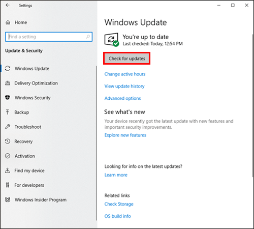Open Delivery Optimization settings

(x=36, y=83)
